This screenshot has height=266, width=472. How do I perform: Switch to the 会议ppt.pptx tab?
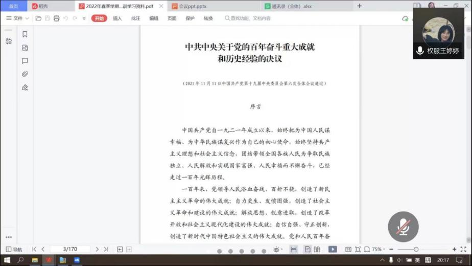click(193, 6)
